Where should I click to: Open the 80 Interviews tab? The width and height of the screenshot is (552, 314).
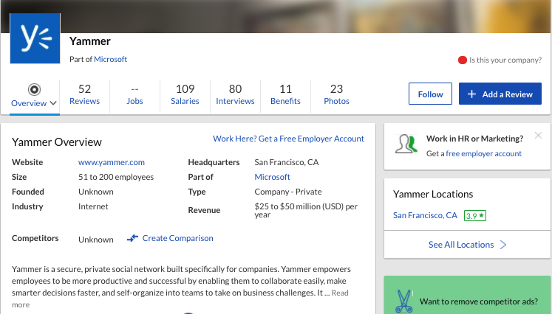click(x=235, y=94)
